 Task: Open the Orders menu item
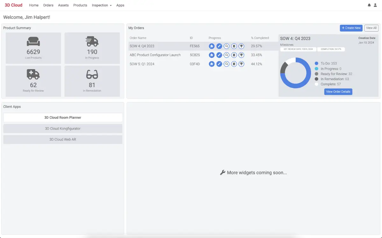[x=48, y=5]
